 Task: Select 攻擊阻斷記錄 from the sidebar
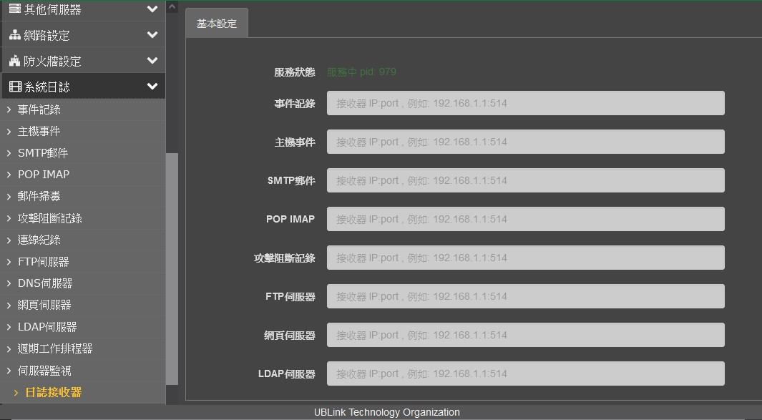pyautogui.click(x=50, y=218)
